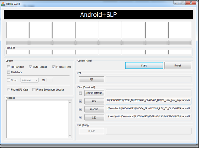Click the PDA file path field
Viewport: 199px width, 148px height.
[149, 101]
